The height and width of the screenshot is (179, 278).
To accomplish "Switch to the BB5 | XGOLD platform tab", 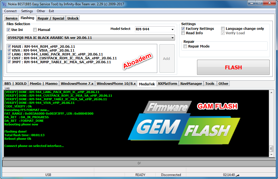I will click(15, 84).
